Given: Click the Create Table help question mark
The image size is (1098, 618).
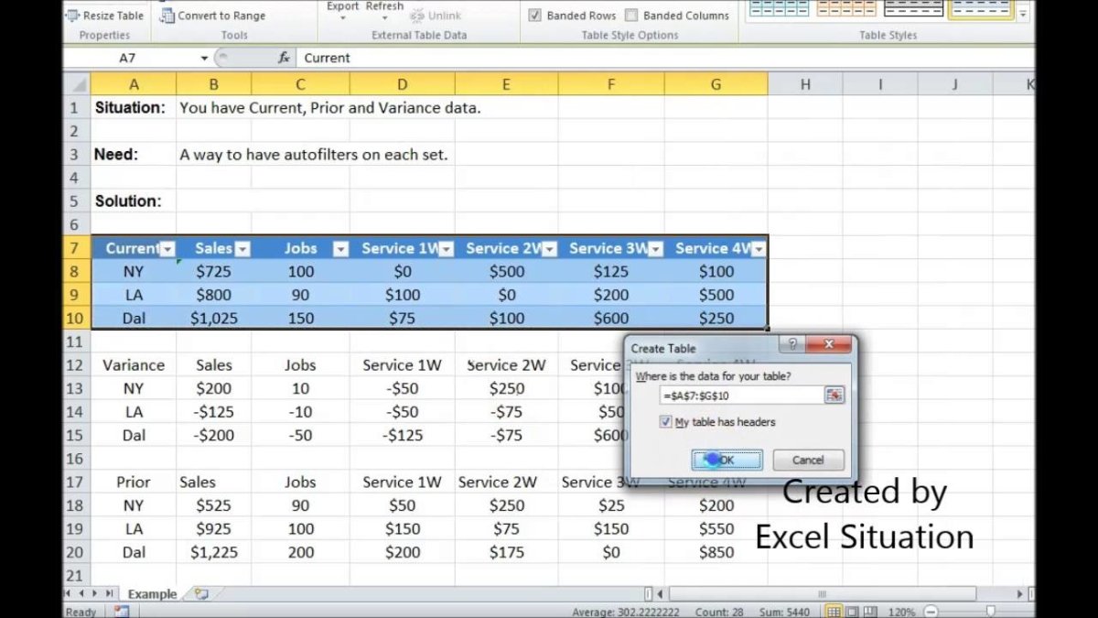Looking at the screenshot, I should 791,345.
